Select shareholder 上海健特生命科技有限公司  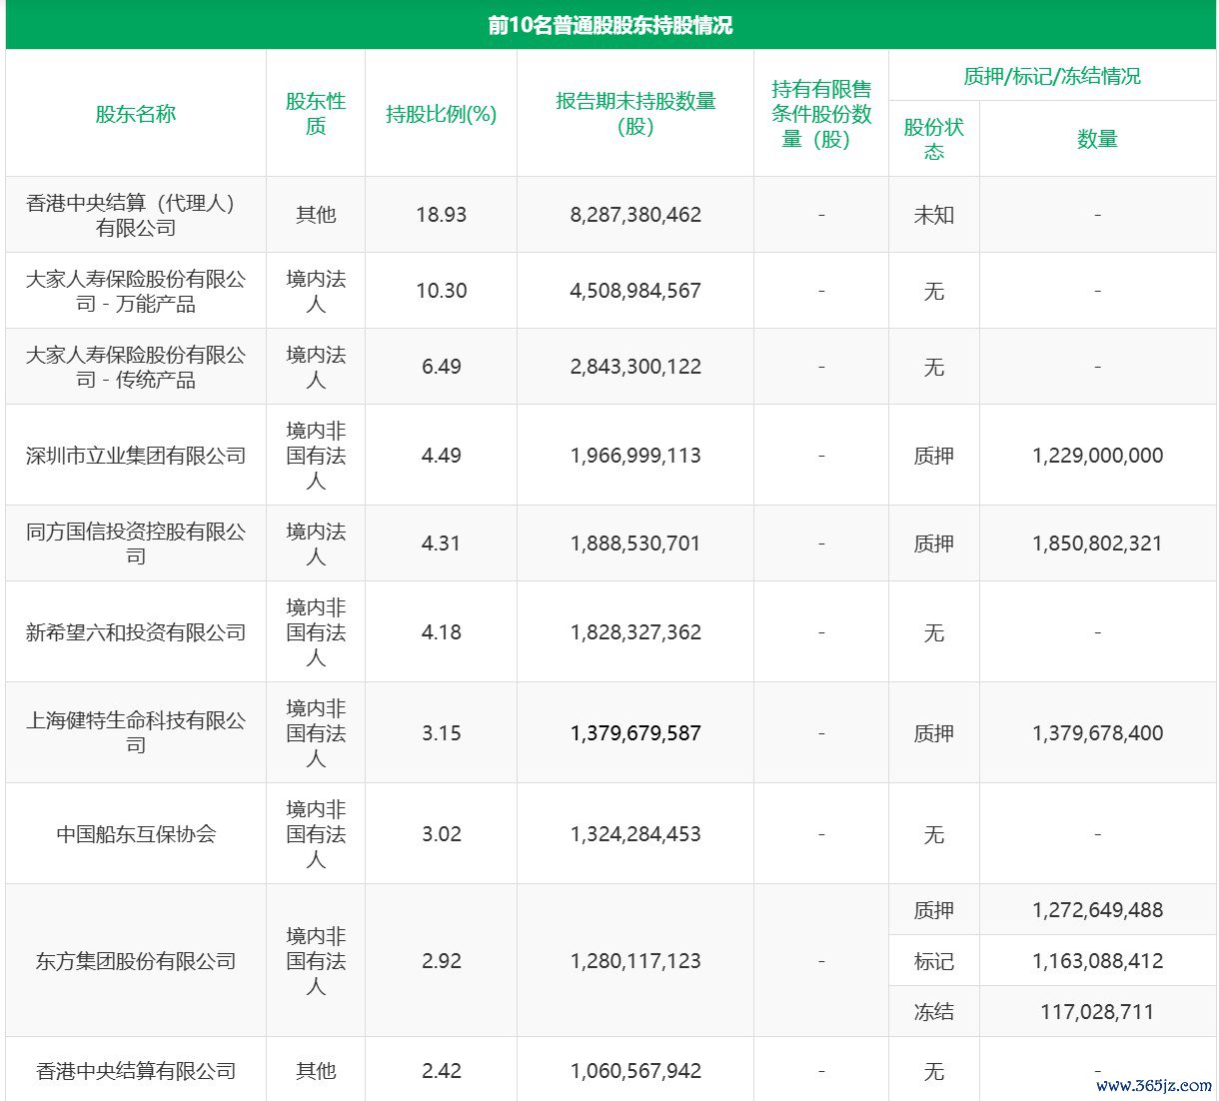click(x=136, y=733)
